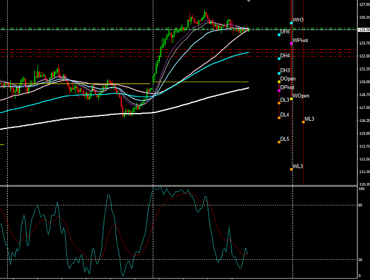370x280 pixels.
Task: Click the WH3 weekly pivot level label
Action: (298, 20)
